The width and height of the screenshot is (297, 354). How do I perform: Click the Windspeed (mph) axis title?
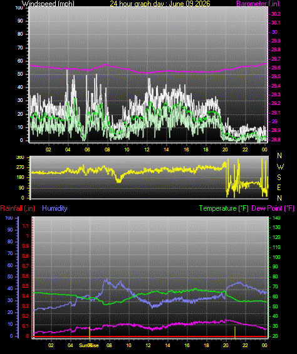click(x=48, y=3)
